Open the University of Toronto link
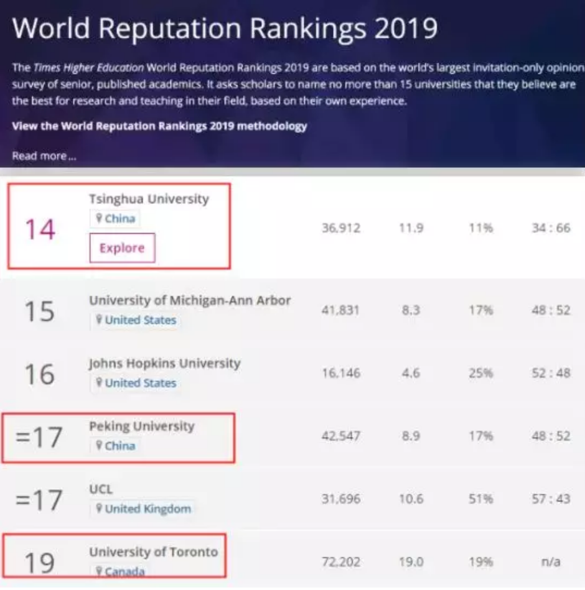The width and height of the screenshot is (585, 590). coord(154,551)
